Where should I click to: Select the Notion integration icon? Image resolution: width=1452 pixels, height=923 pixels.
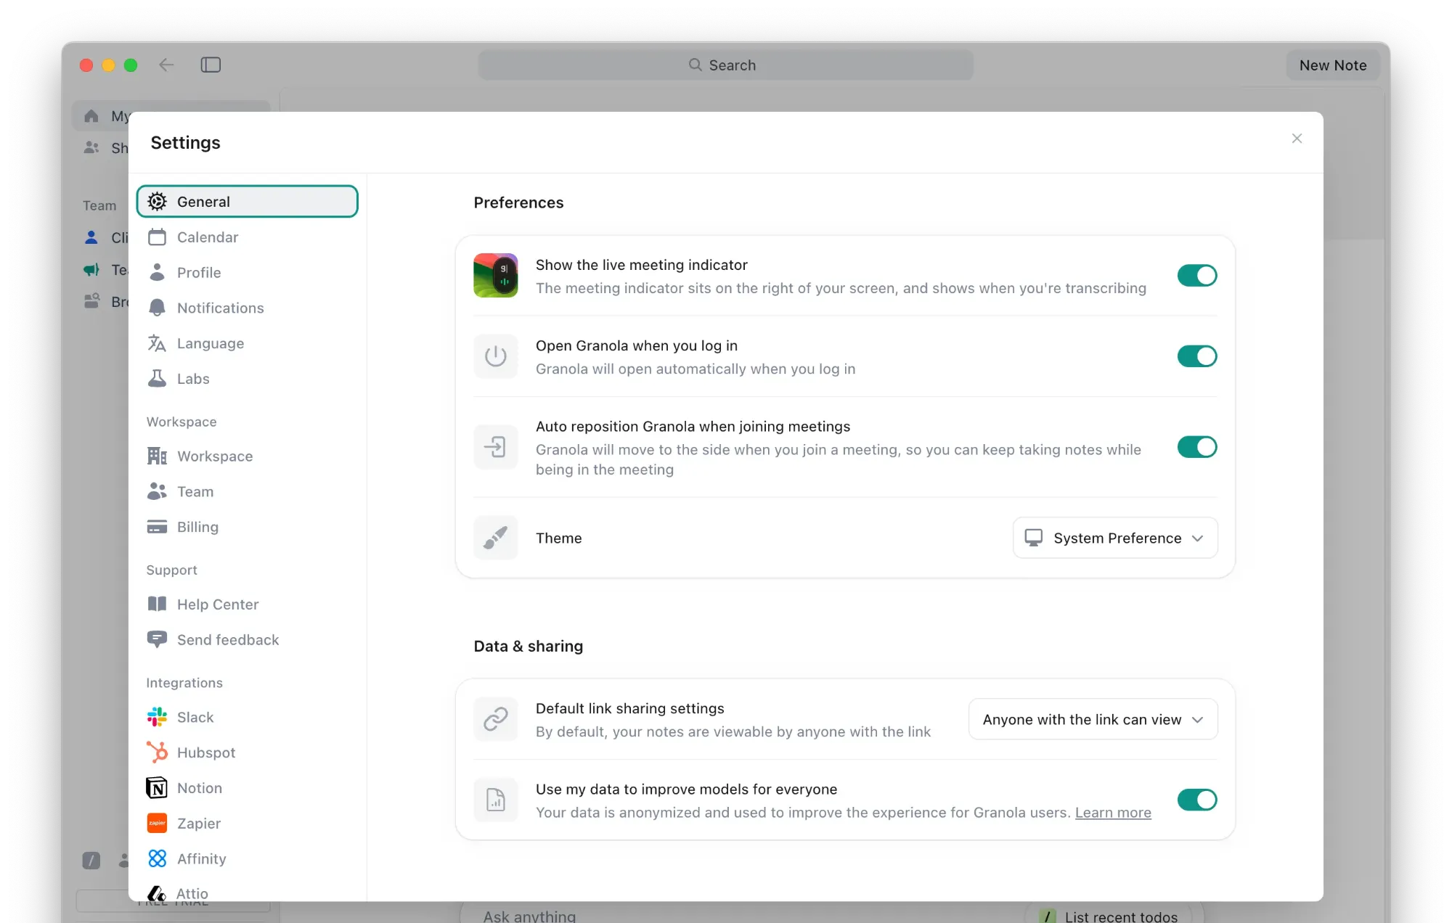(157, 788)
